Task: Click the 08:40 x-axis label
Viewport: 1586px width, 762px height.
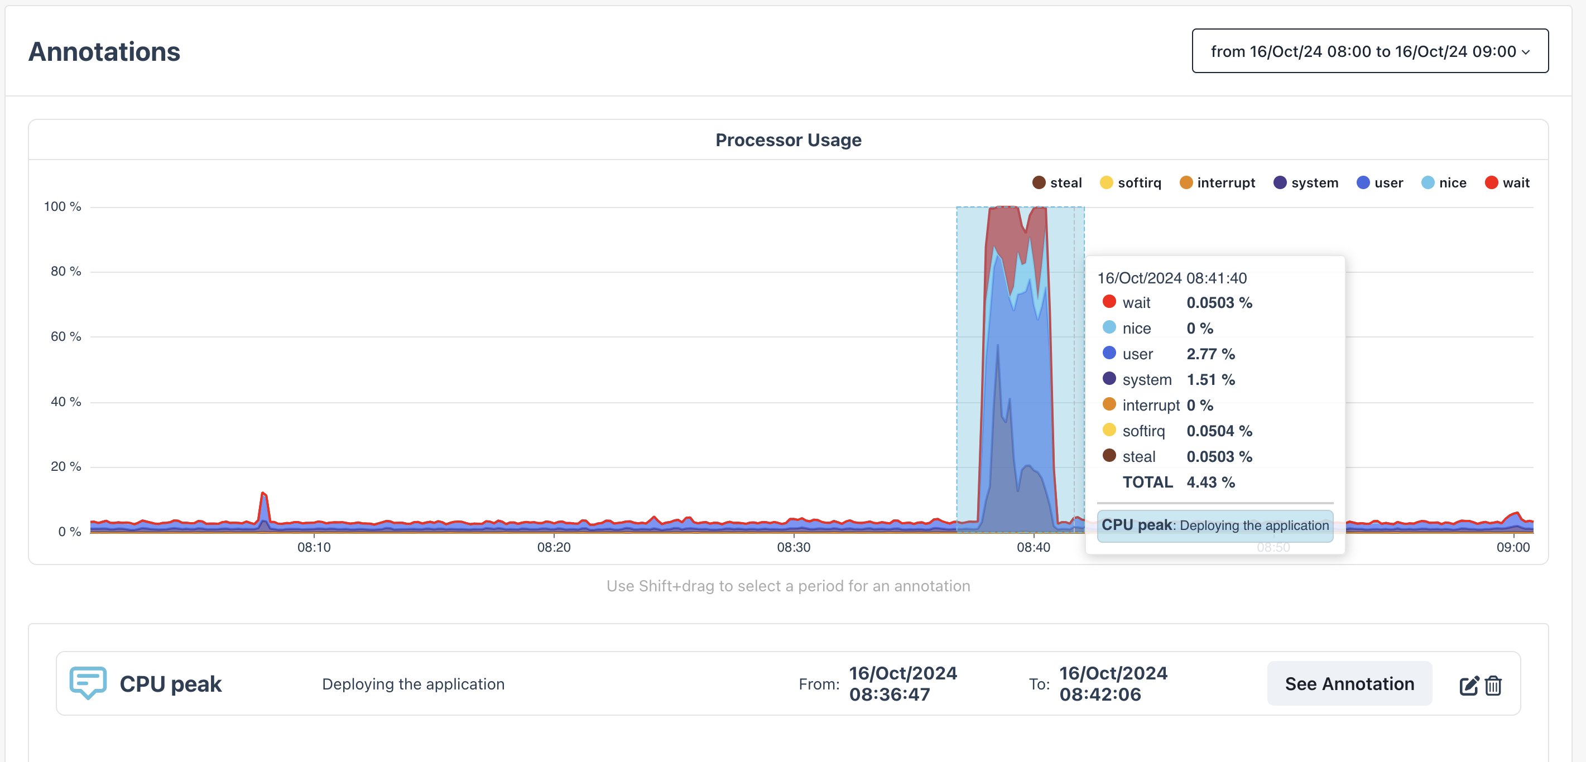Action: pyautogui.click(x=1033, y=547)
